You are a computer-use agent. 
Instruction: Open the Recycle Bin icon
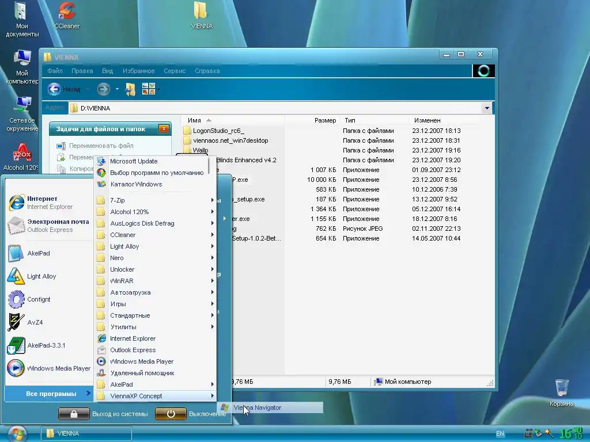coord(561,393)
